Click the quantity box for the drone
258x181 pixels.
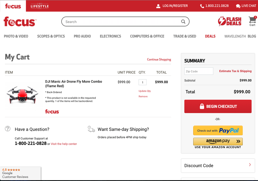tap(142, 82)
